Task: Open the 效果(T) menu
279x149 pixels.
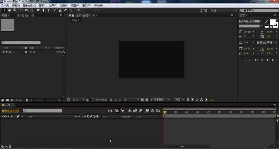Action: point(53,6)
